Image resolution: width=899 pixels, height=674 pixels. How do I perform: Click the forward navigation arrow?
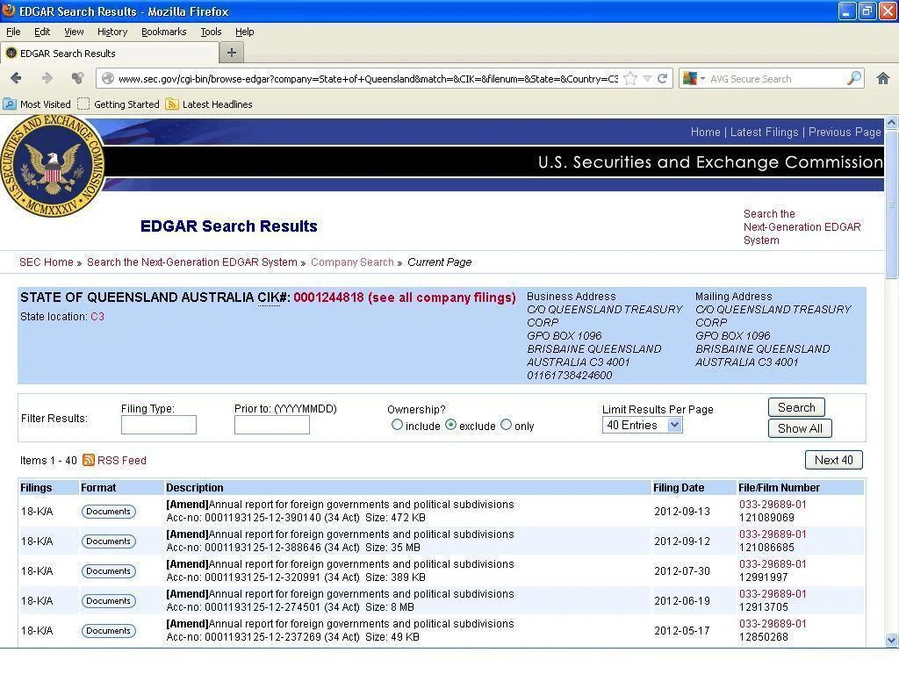(x=47, y=78)
